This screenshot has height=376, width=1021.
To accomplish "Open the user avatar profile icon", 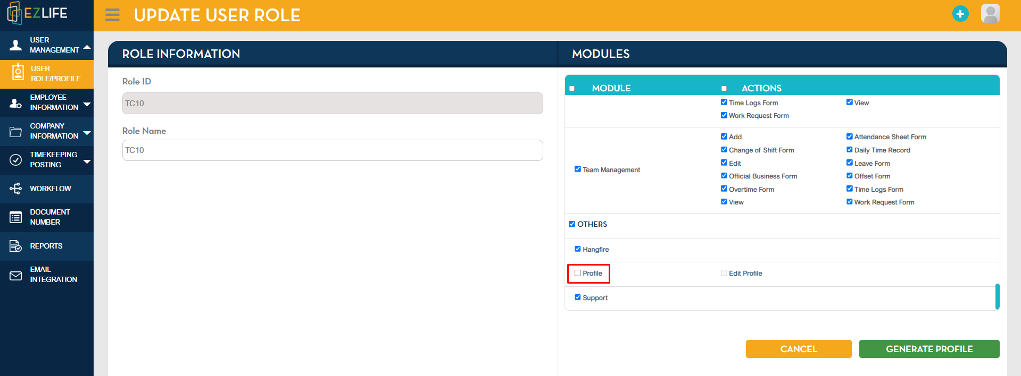I will pyautogui.click(x=991, y=14).
